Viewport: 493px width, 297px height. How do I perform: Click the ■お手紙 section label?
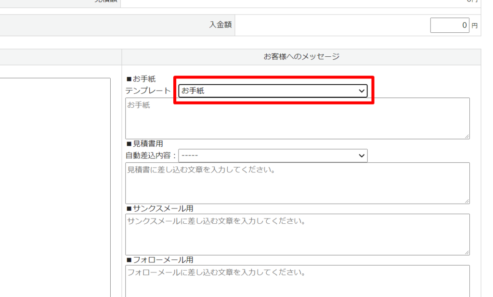pyautogui.click(x=141, y=79)
